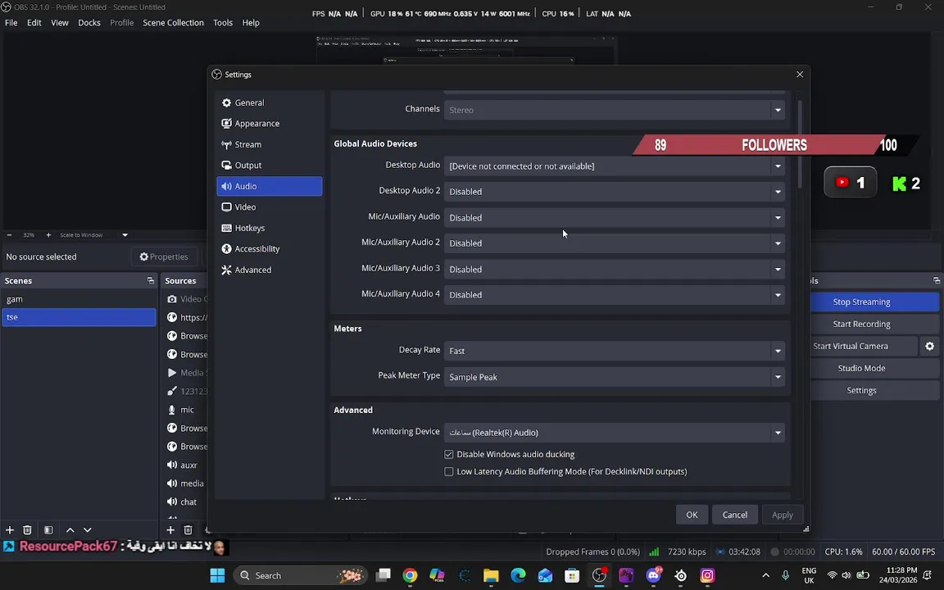Click the antenna icon beside Stream

coord(226,144)
